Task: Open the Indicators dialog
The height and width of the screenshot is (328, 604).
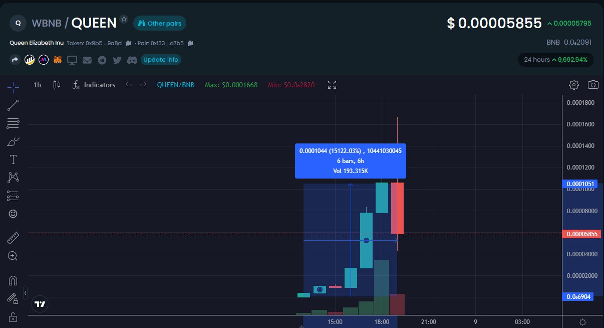Action: tap(94, 85)
